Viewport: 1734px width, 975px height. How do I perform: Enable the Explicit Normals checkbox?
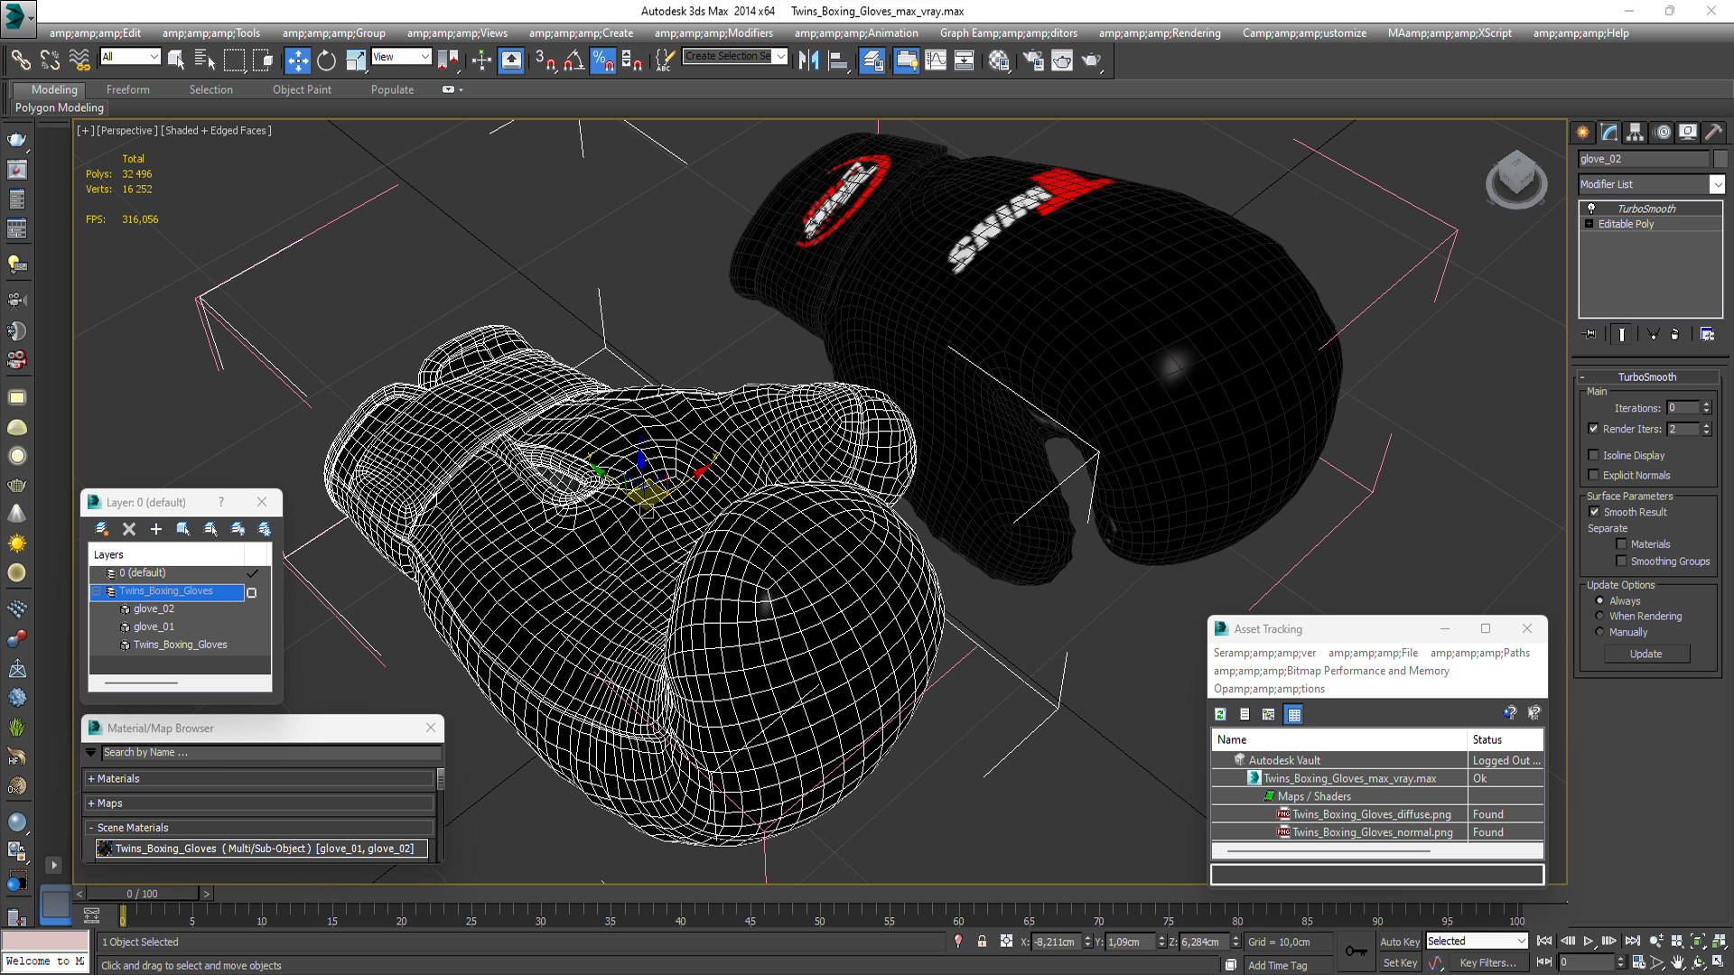[1593, 475]
